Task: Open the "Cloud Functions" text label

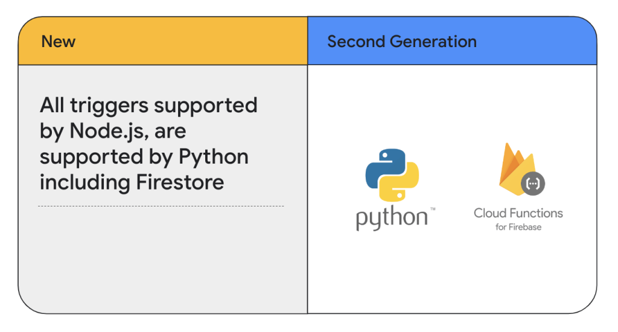Action: 518,213
